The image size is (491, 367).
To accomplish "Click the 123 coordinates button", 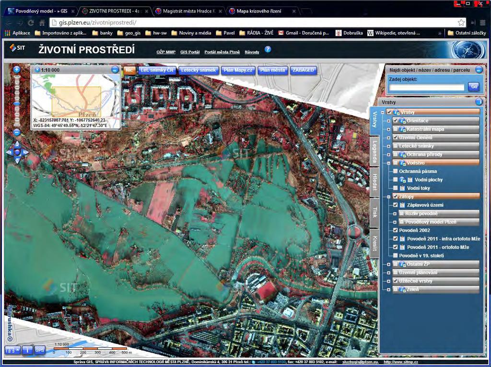I will [x=13, y=350].
